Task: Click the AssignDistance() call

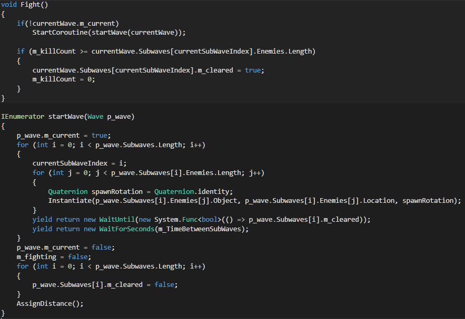Action: 50,304
